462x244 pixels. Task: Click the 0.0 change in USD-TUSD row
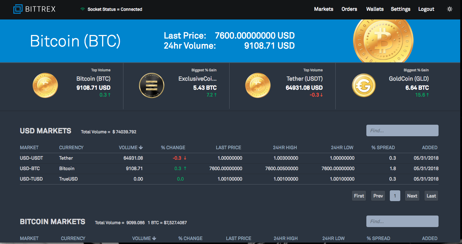coord(180,179)
